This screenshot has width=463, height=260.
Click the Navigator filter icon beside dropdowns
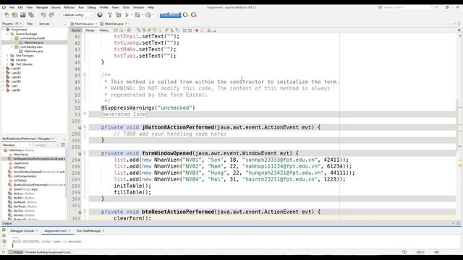[63, 145]
